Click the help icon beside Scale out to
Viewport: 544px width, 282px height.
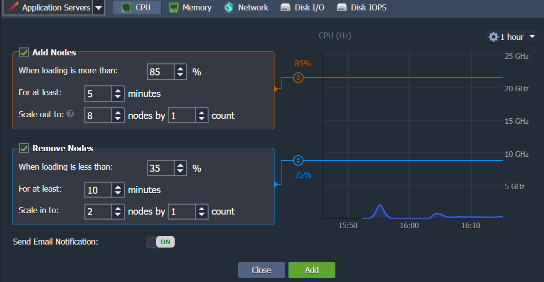(70, 114)
